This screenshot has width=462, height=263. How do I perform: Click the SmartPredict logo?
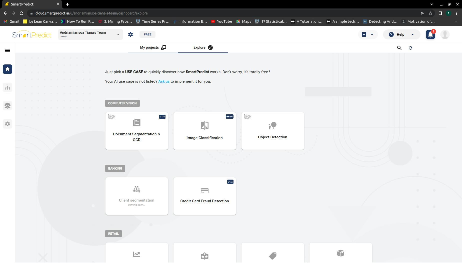point(32,34)
